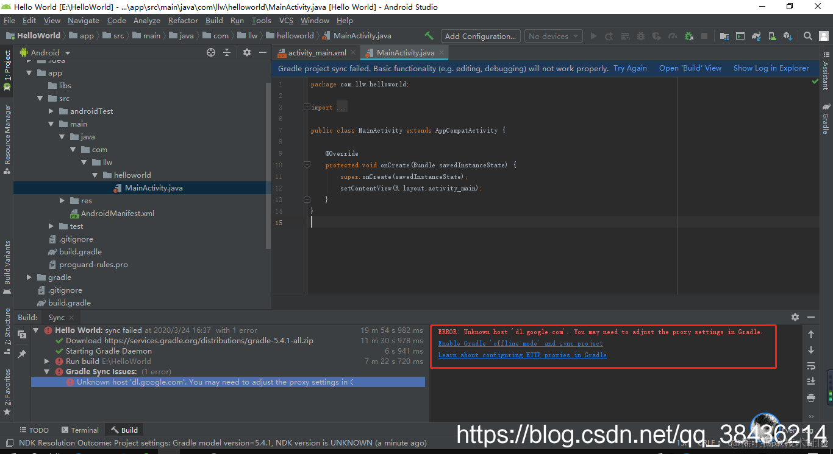This screenshot has height=454, width=833.
Task: Expand the folded import block
Action: tap(307, 107)
